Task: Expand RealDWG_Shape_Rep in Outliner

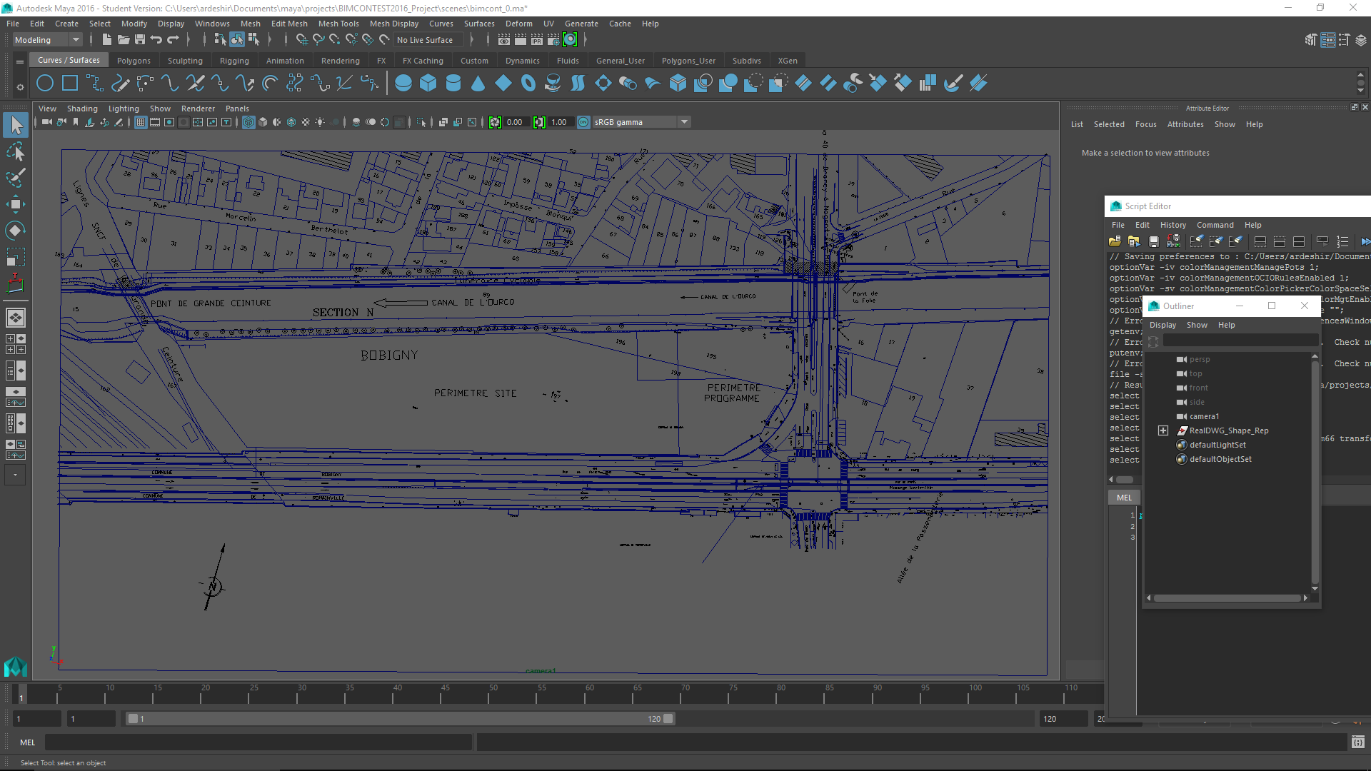Action: pos(1163,430)
